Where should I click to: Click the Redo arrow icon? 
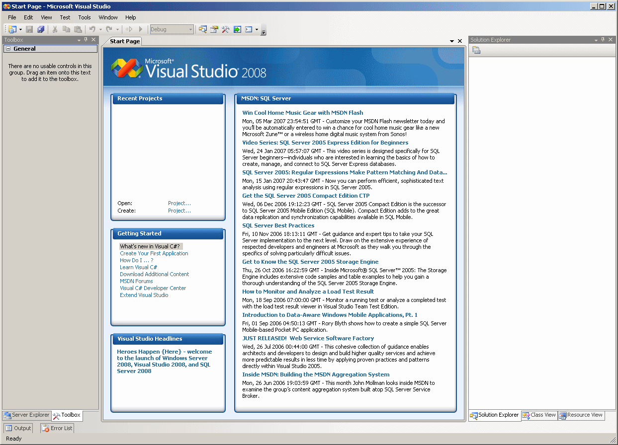[109, 29]
